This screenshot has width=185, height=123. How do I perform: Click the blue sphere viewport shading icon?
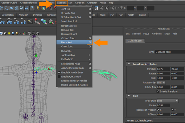(13, 33)
